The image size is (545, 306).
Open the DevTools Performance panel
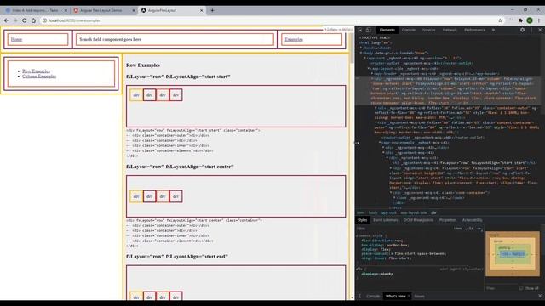474,31
